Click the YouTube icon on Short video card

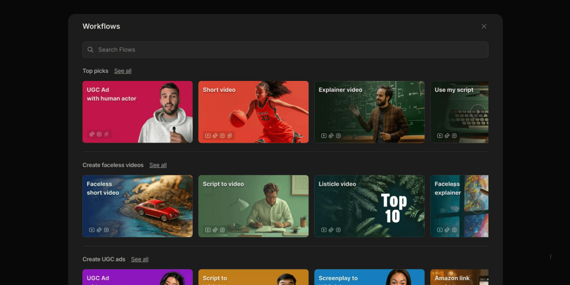pos(208,136)
